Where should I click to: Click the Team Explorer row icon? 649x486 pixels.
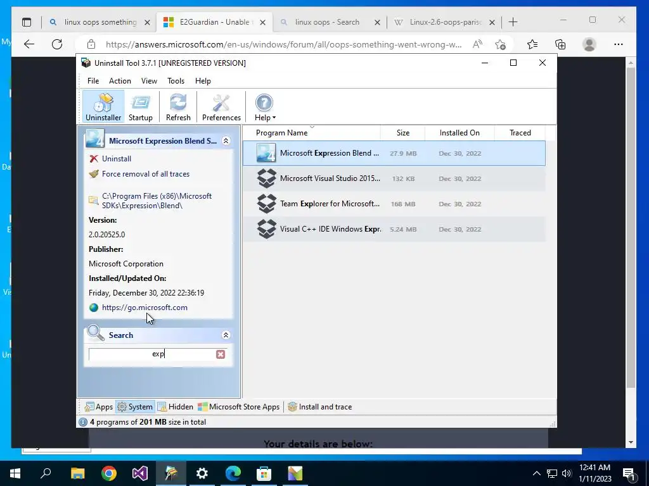[267, 204]
